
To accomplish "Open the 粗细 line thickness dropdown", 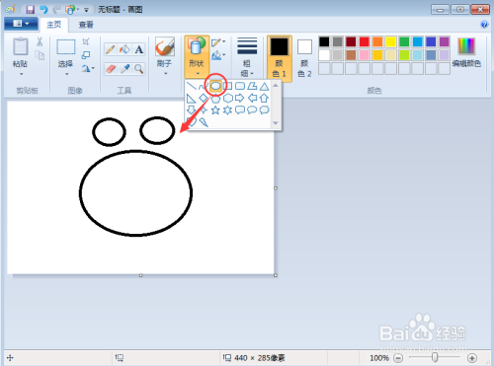I will [247, 56].
